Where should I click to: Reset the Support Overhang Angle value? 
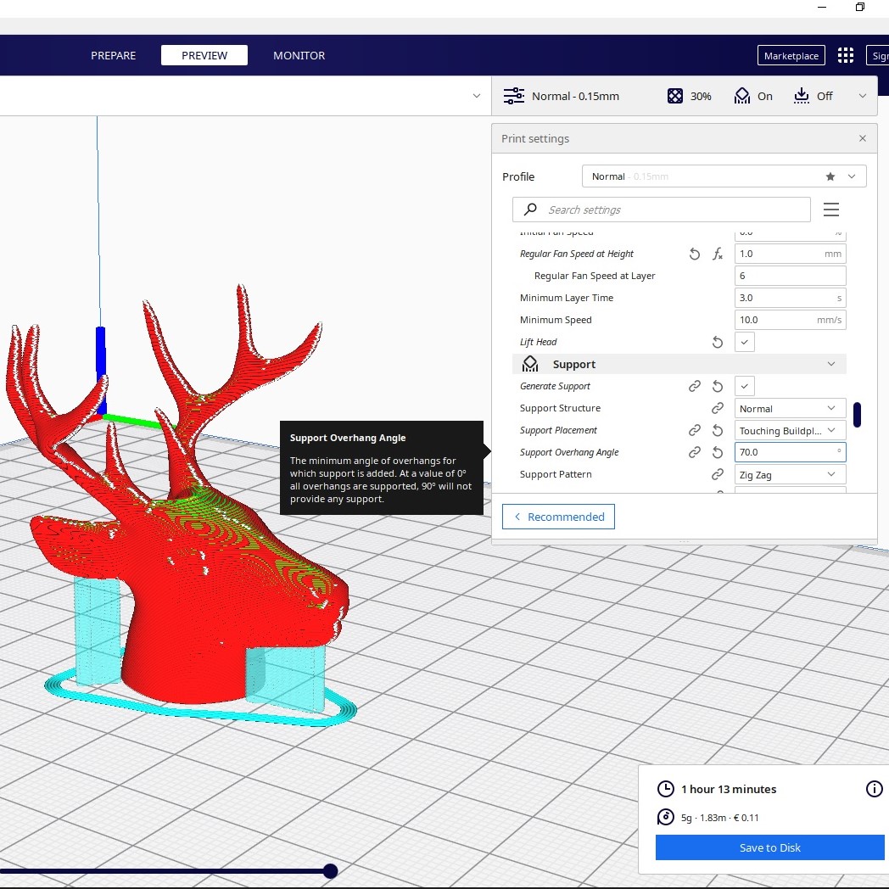click(x=718, y=452)
